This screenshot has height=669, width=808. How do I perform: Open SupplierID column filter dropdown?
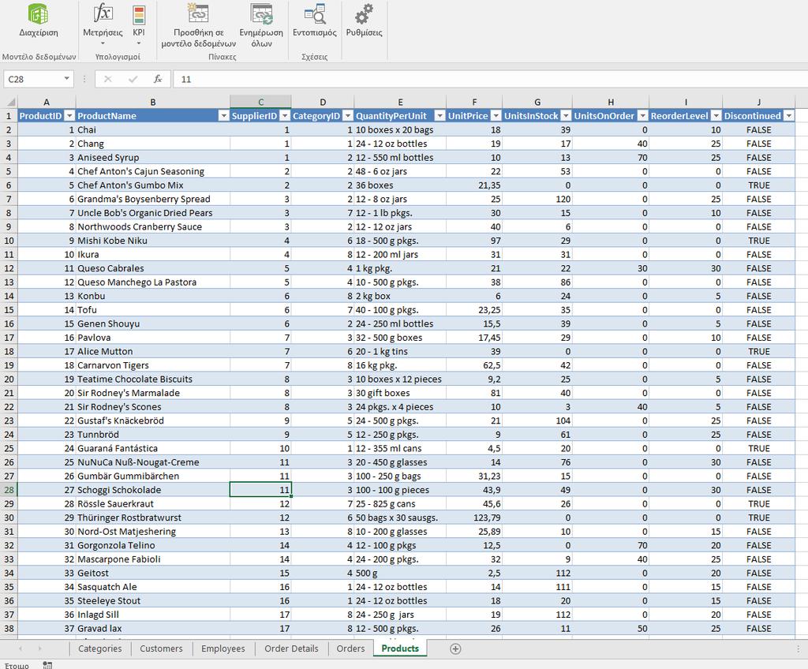click(x=285, y=116)
